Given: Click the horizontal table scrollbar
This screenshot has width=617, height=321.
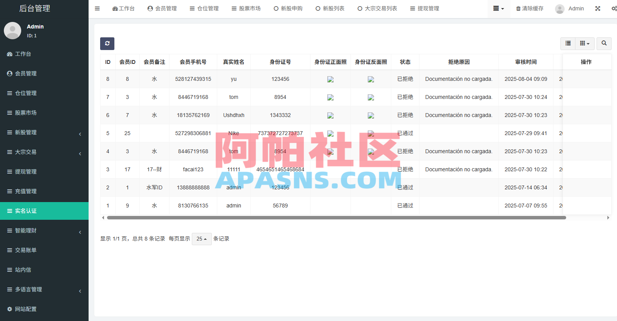Looking at the screenshot, I should [336, 218].
